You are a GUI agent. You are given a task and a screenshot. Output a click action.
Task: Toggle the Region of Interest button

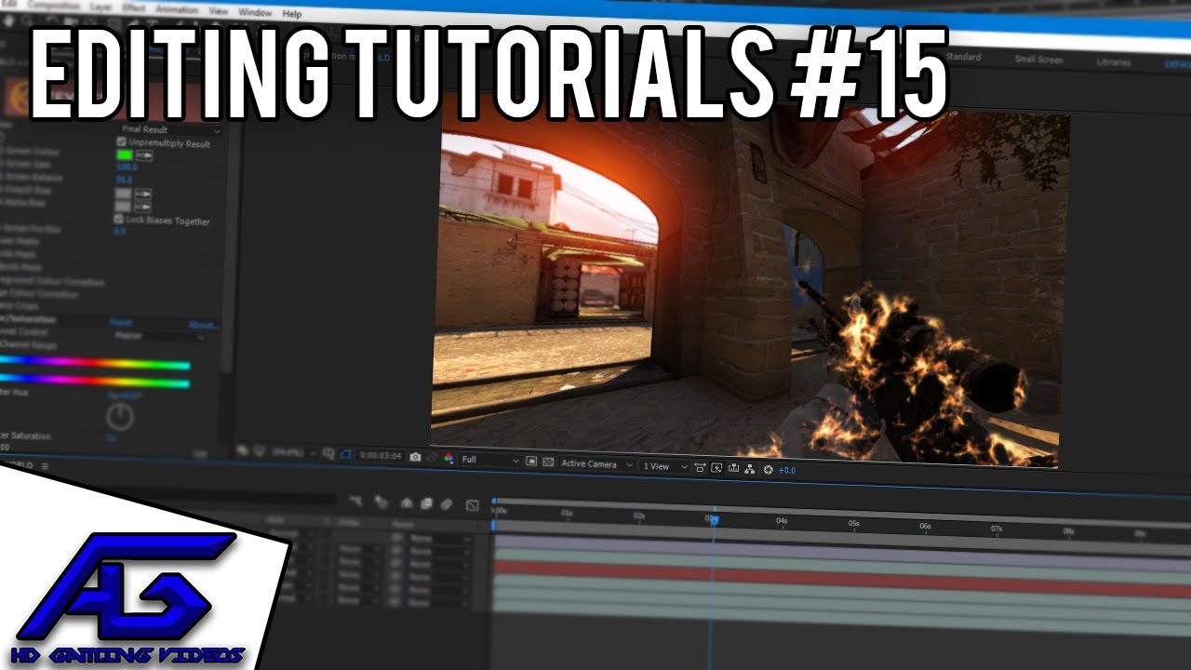[x=530, y=461]
